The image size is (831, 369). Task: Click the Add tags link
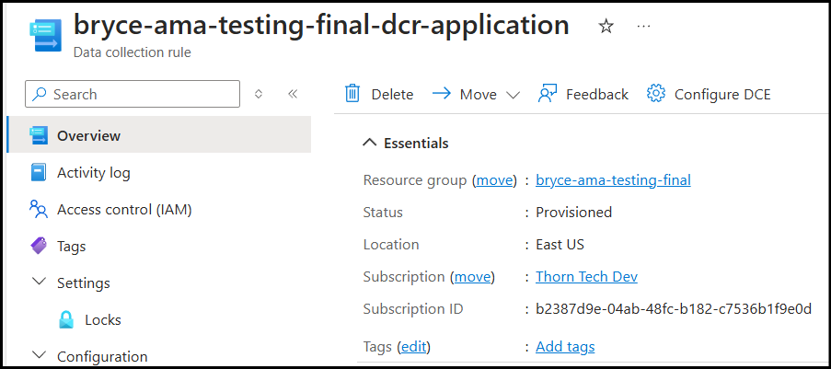point(565,347)
